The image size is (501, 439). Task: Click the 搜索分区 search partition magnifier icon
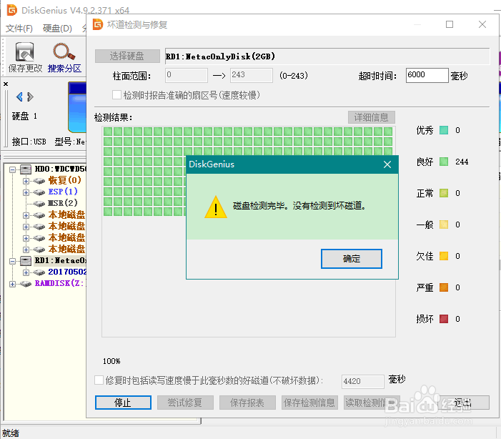pos(64,51)
